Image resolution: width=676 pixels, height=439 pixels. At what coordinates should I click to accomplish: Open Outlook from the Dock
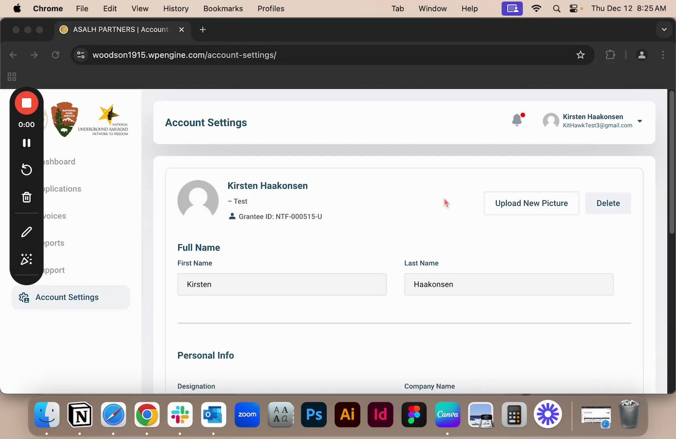click(x=214, y=415)
